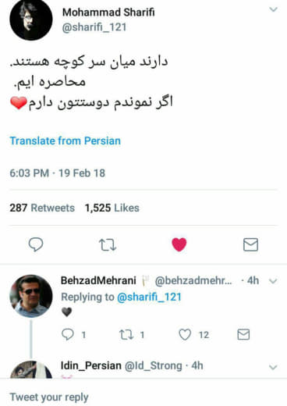Open @sharifi_121 mention in reply
Screen dimensions: 287x406
point(149,297)
